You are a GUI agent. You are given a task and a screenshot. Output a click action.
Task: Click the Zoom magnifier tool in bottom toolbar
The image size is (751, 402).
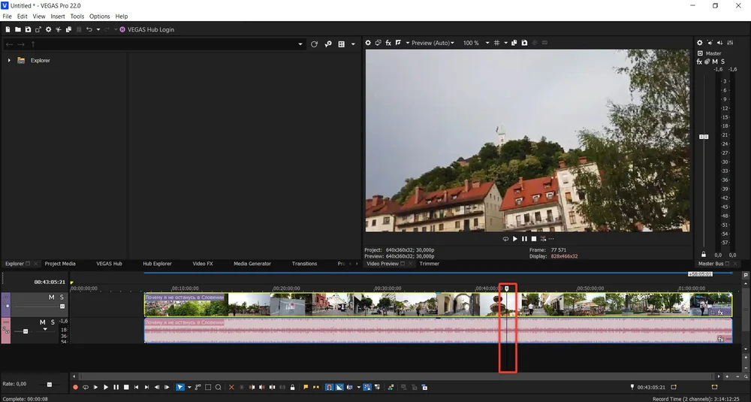[218, 387]
